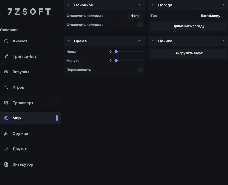Click the Оружие weapon icon
This screenshot has width=228, height=185.
click(6, 134)
